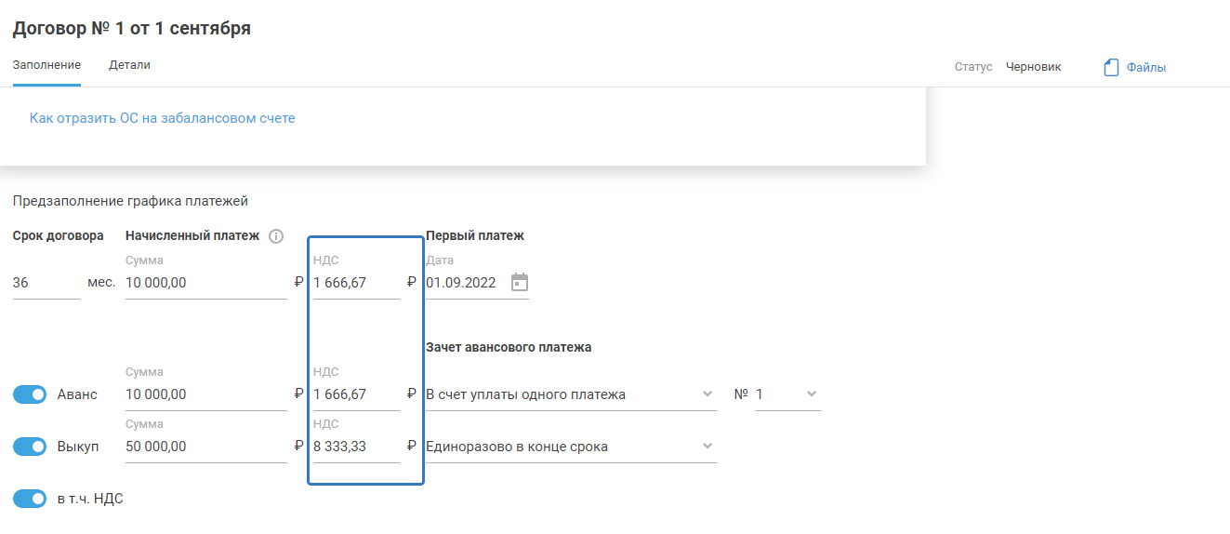1230x534 pixels.
Task: Edit the Аванс Сумма field
Action: pos(205,394)
